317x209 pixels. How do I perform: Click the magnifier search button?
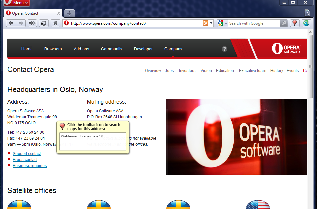click(x=284, y=23)
